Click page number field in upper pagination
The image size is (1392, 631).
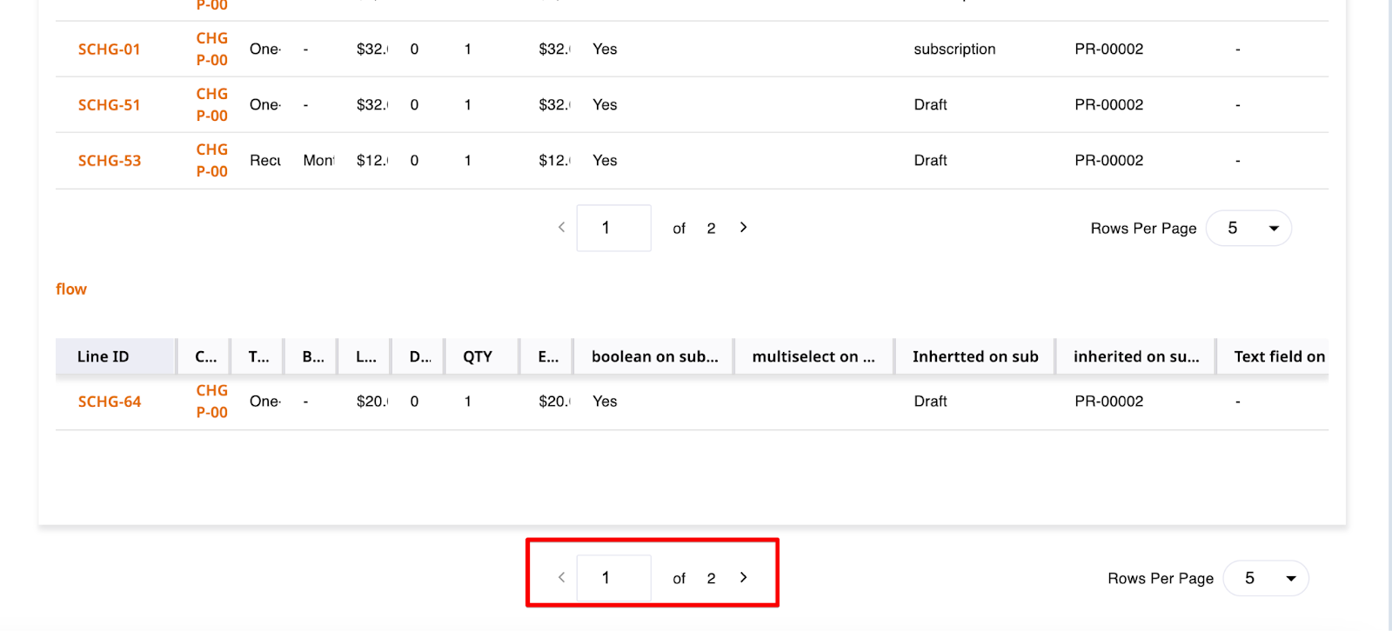(x=614, y=228)
